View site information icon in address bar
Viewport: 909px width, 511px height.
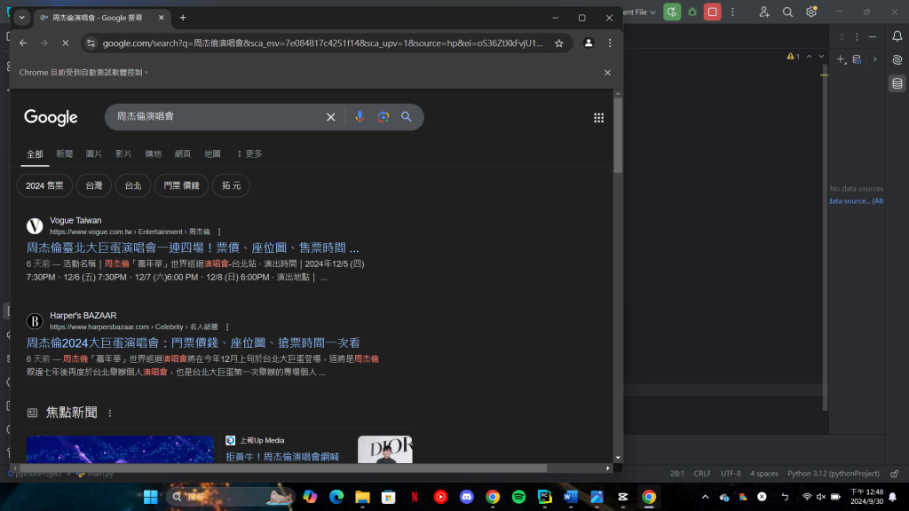coord(91,43)
